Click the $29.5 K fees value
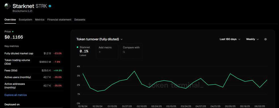279x108 pixels. click(x=46, y=70)
